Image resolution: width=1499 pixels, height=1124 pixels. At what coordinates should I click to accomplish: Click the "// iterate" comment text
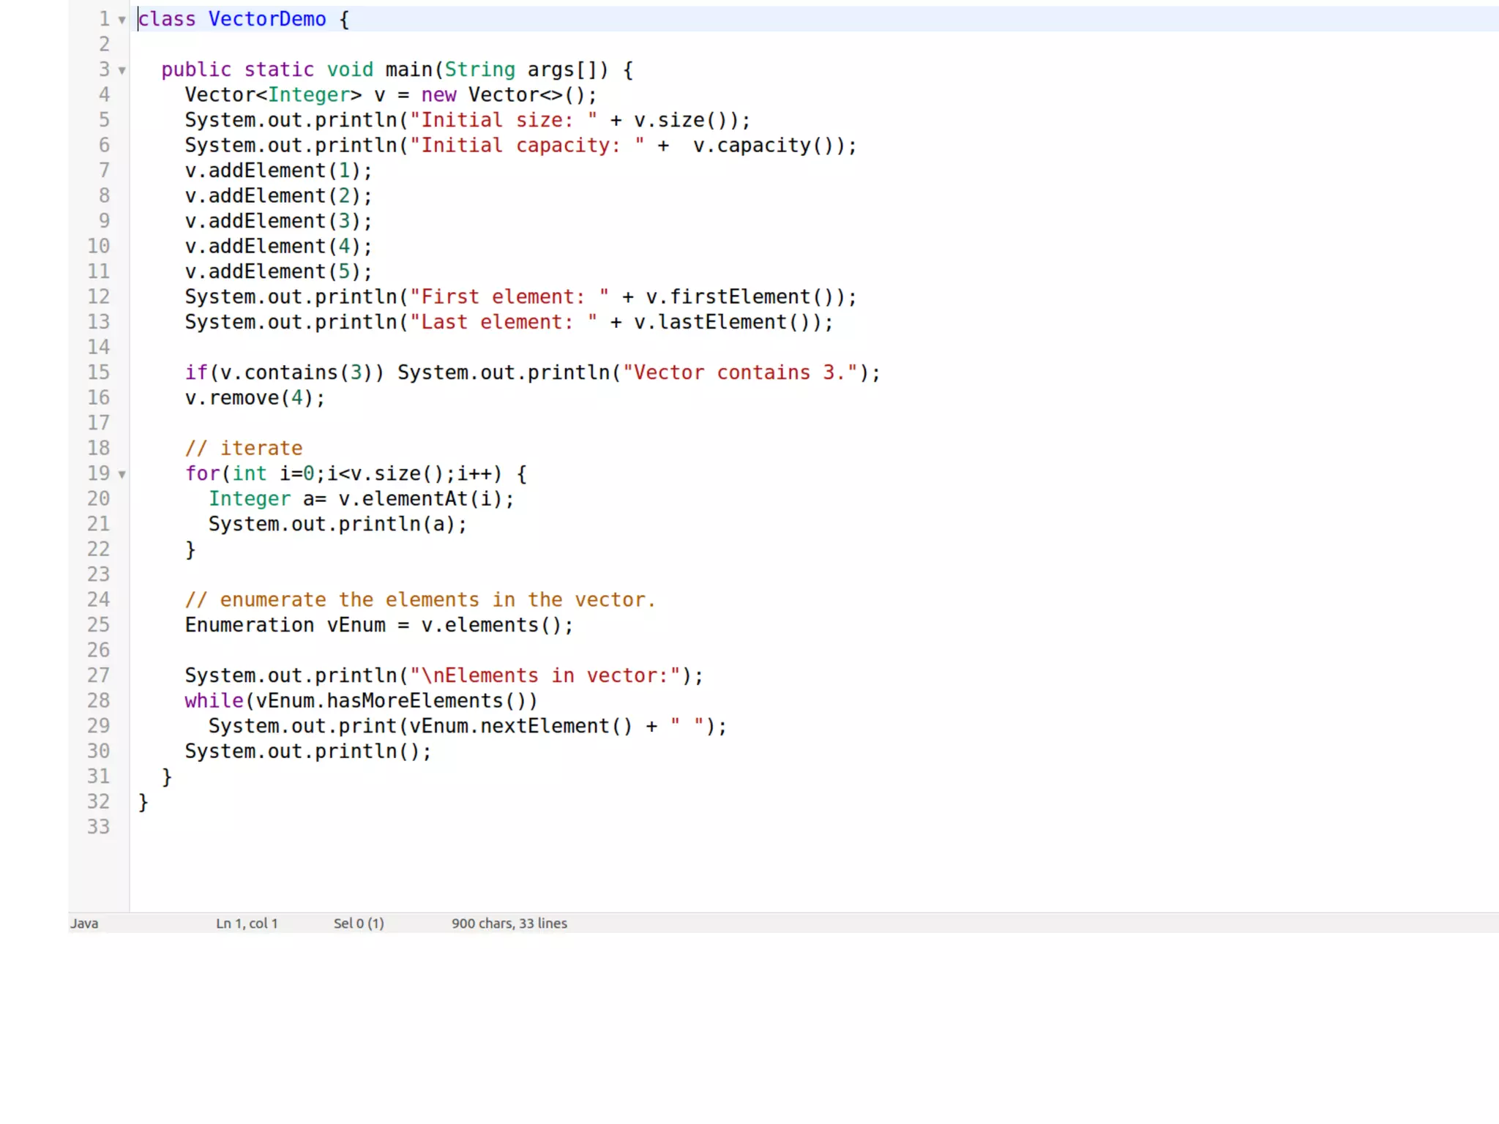click(244, 448)
